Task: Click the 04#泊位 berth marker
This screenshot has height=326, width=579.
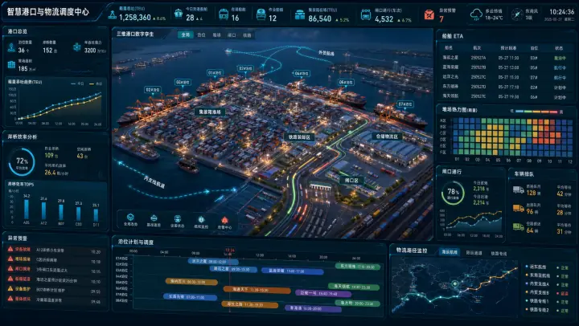Action: (x=302, y=73)
